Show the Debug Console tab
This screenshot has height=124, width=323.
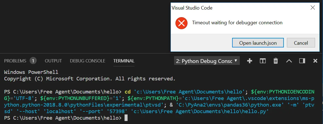click(87, 61)
